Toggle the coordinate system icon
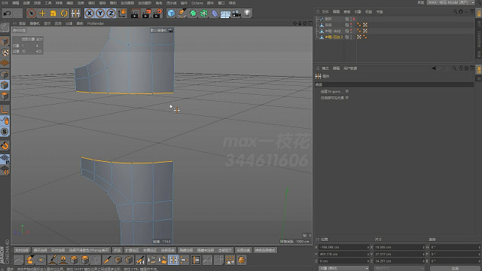Image resolution: width=482 pixels, height=271 pixels. (122, 14)
